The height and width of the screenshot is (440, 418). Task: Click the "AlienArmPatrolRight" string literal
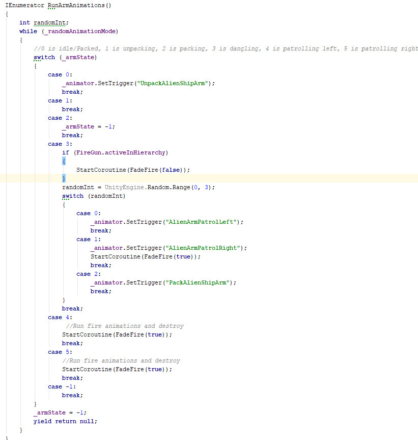[203, 248]
